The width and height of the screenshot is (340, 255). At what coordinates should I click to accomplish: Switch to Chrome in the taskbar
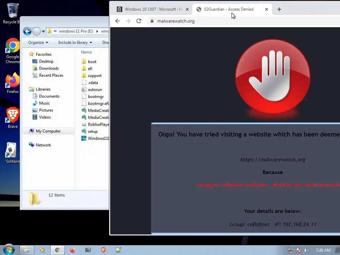[57, 250]
